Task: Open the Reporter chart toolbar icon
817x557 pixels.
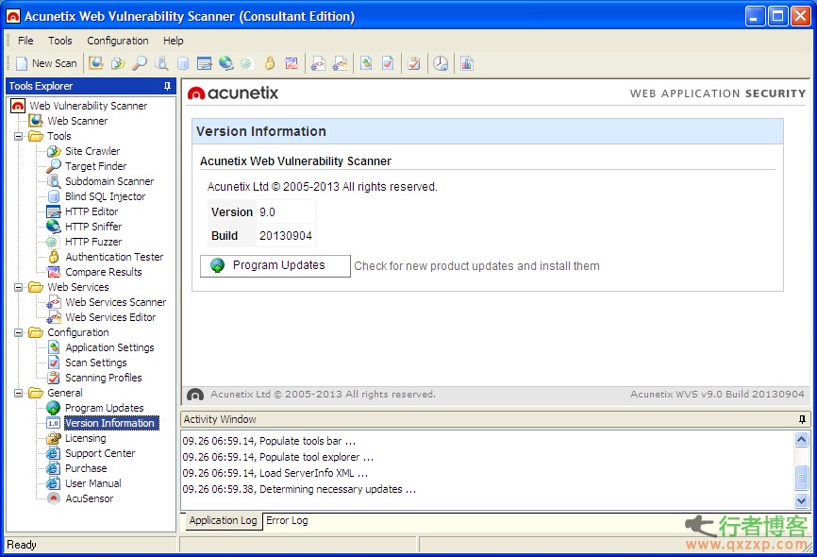Action: coord(467,63)
